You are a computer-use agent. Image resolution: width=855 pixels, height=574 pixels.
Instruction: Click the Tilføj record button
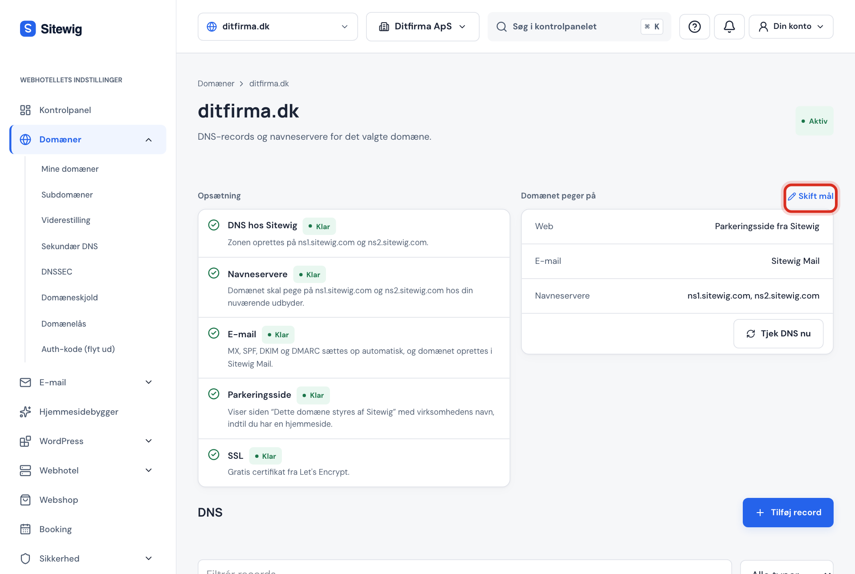[x=788, y=513]
